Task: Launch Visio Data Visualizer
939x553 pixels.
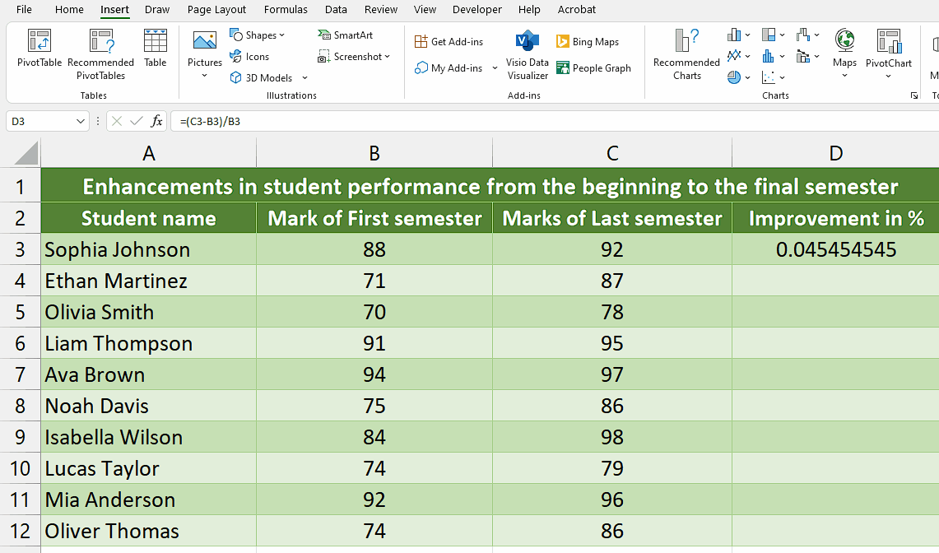Action: [527, 54]
